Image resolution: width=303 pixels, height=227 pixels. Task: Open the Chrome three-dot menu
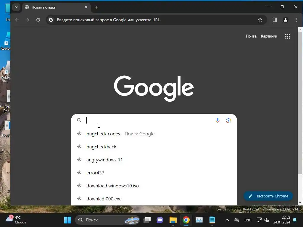tap(296, 20)
